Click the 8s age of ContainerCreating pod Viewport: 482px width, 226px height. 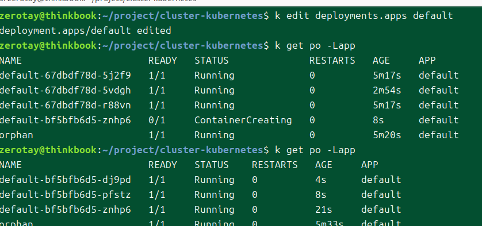378,120
